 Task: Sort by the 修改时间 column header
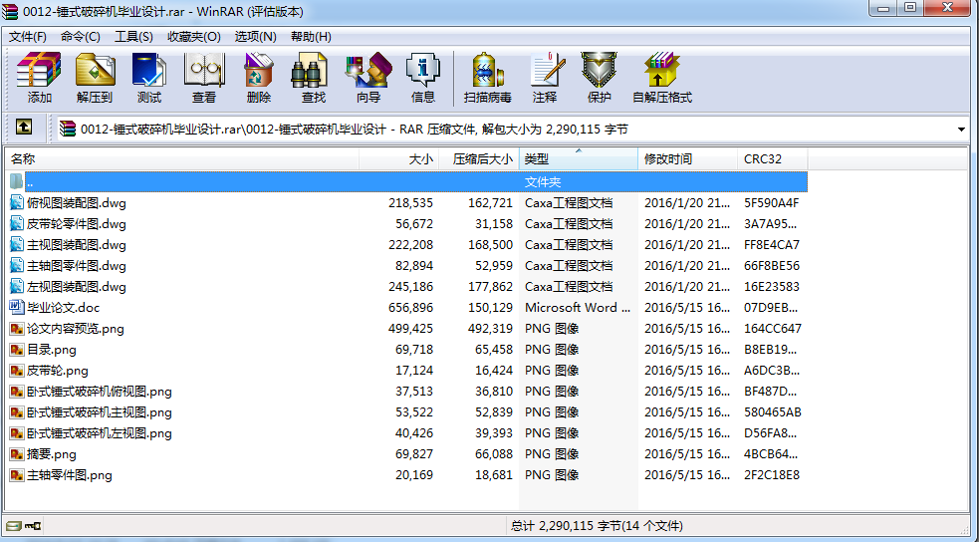(x=687, y=158)
